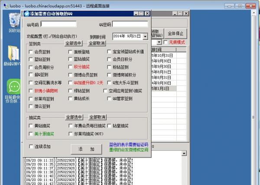The image size is (260, 185).
Task: Focus the QQ号码 input field
Action: [58, 24]
